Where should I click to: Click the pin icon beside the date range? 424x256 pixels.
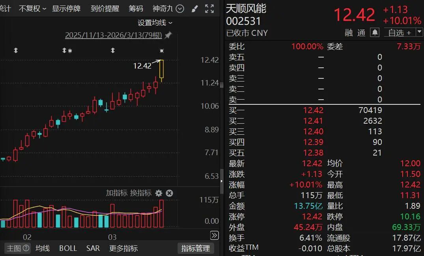tap(169, 34)
